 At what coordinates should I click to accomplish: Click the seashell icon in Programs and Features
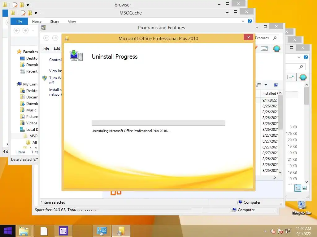pos(276,48)
